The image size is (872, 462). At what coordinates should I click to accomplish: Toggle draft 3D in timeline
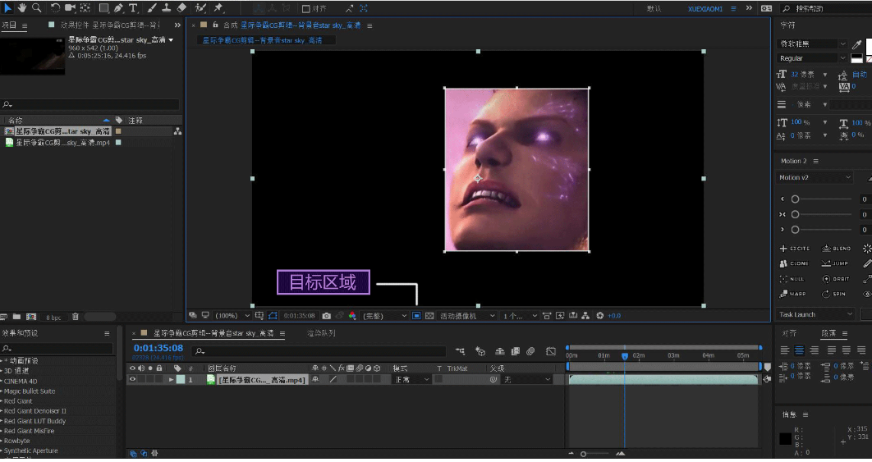click(x=480, y=351)
